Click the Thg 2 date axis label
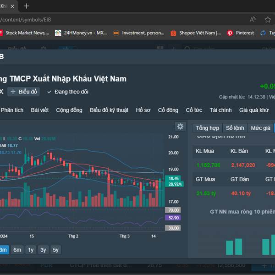The height and width of the screenshot is (275, 275). coord(73,236)
